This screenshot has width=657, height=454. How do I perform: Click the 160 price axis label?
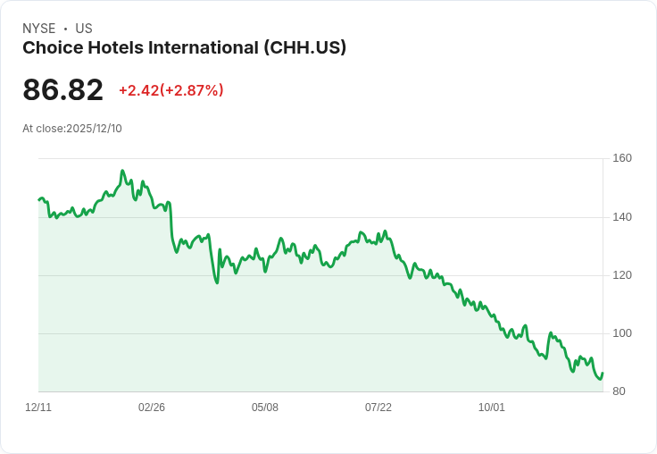coord(622,158)
